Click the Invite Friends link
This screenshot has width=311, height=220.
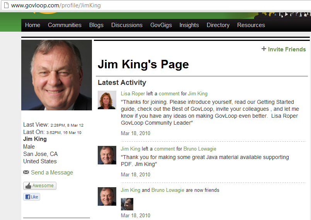[287, 49]
